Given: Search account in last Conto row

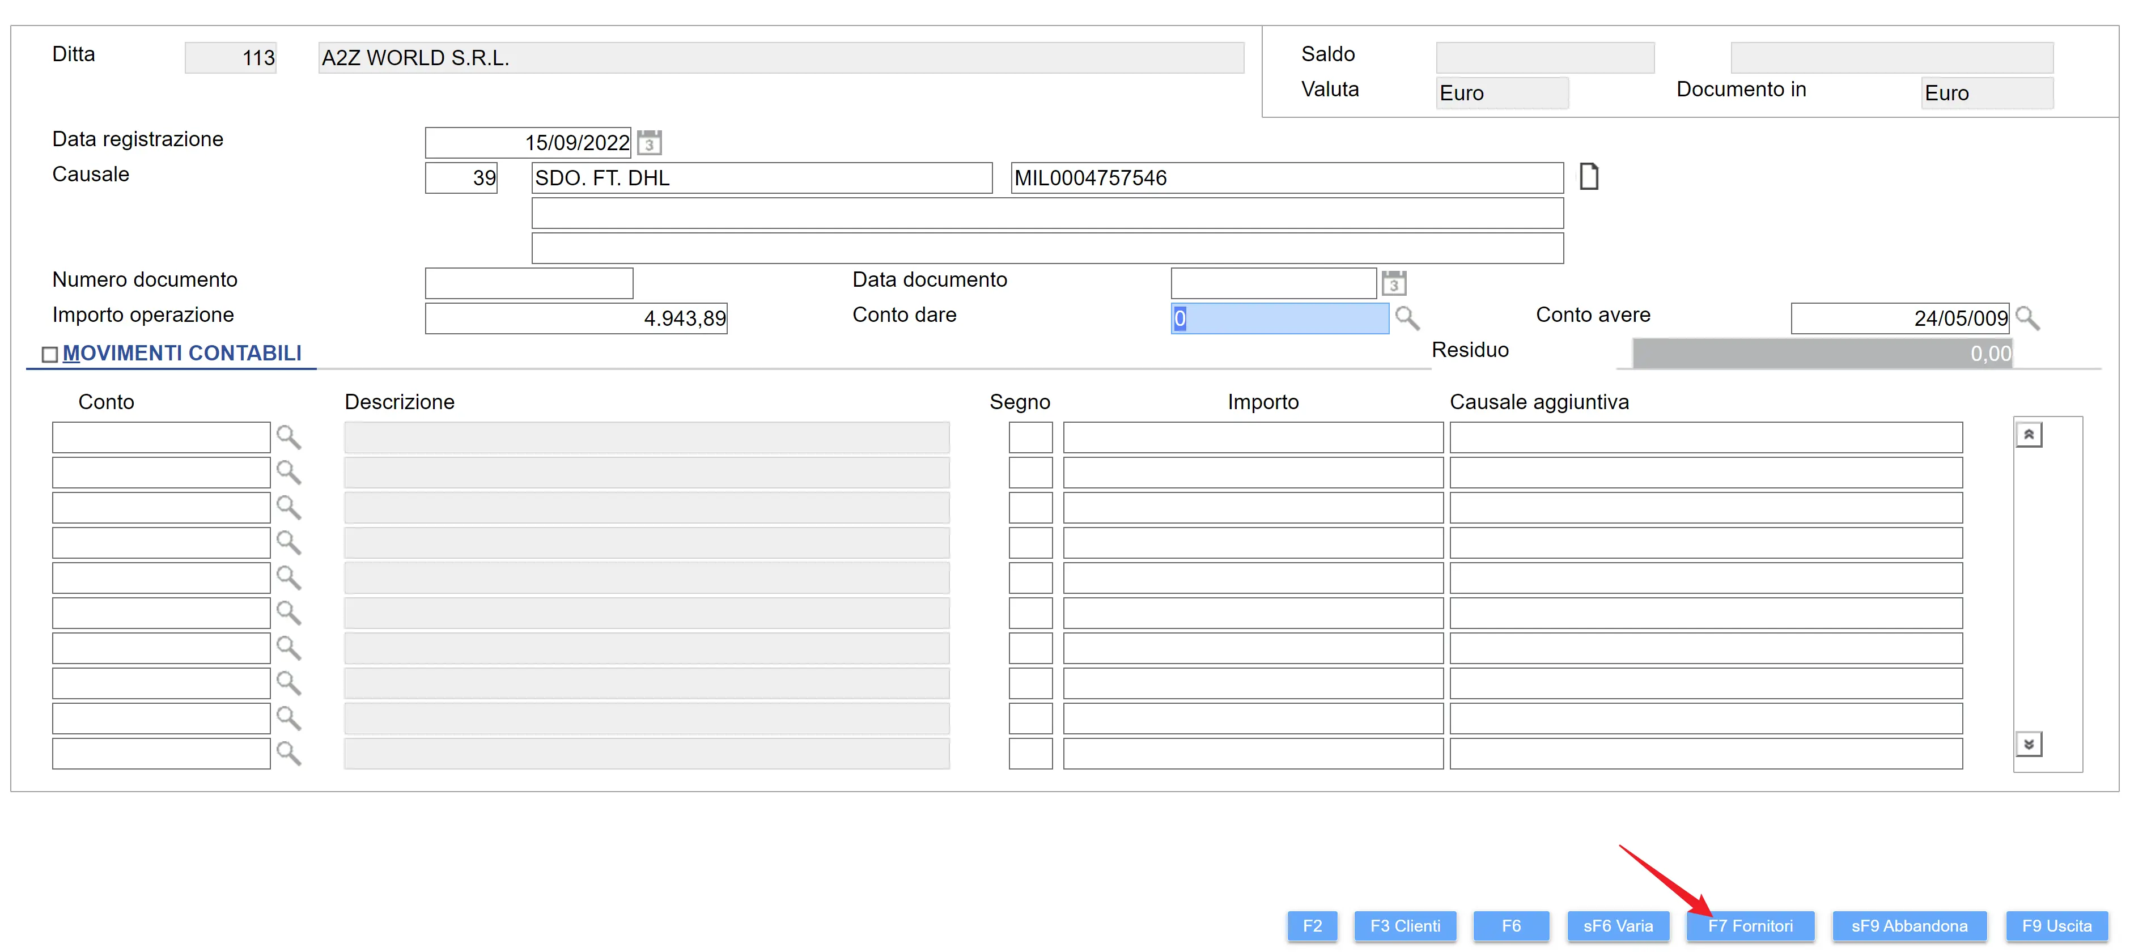Looking at the screenshot, I should [288, 753].
